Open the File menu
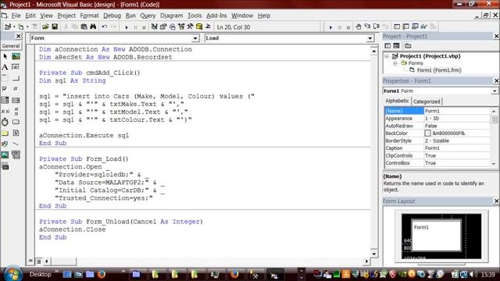 (x=16, y=16)
